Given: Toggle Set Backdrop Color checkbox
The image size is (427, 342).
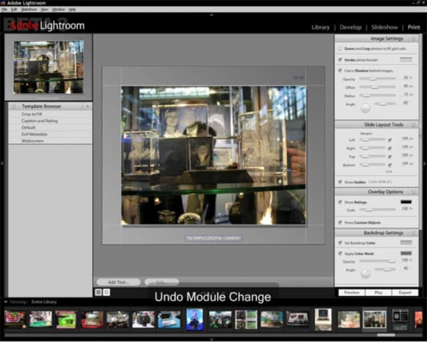Looking at the screenshot, I should point(340,242).
